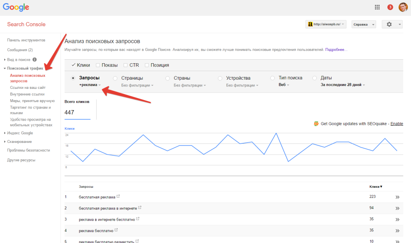The image size is (411, 243).
Task: Click the SEOquake Enable link
Action: 397,124
